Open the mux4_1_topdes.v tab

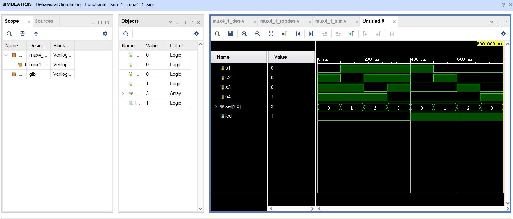[x=280, y=21]
